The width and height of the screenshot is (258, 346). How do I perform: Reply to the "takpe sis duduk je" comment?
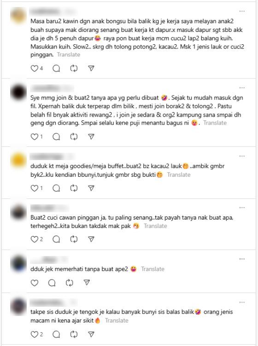pos(56,334)
